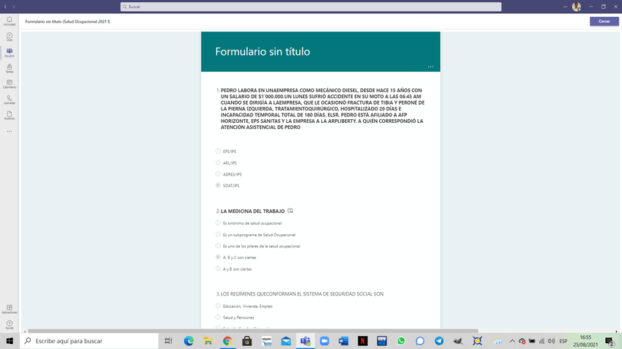
Task: Click the horizontal scrollbar at bottom
Action: pyautogui.click(x=253, y=331)
